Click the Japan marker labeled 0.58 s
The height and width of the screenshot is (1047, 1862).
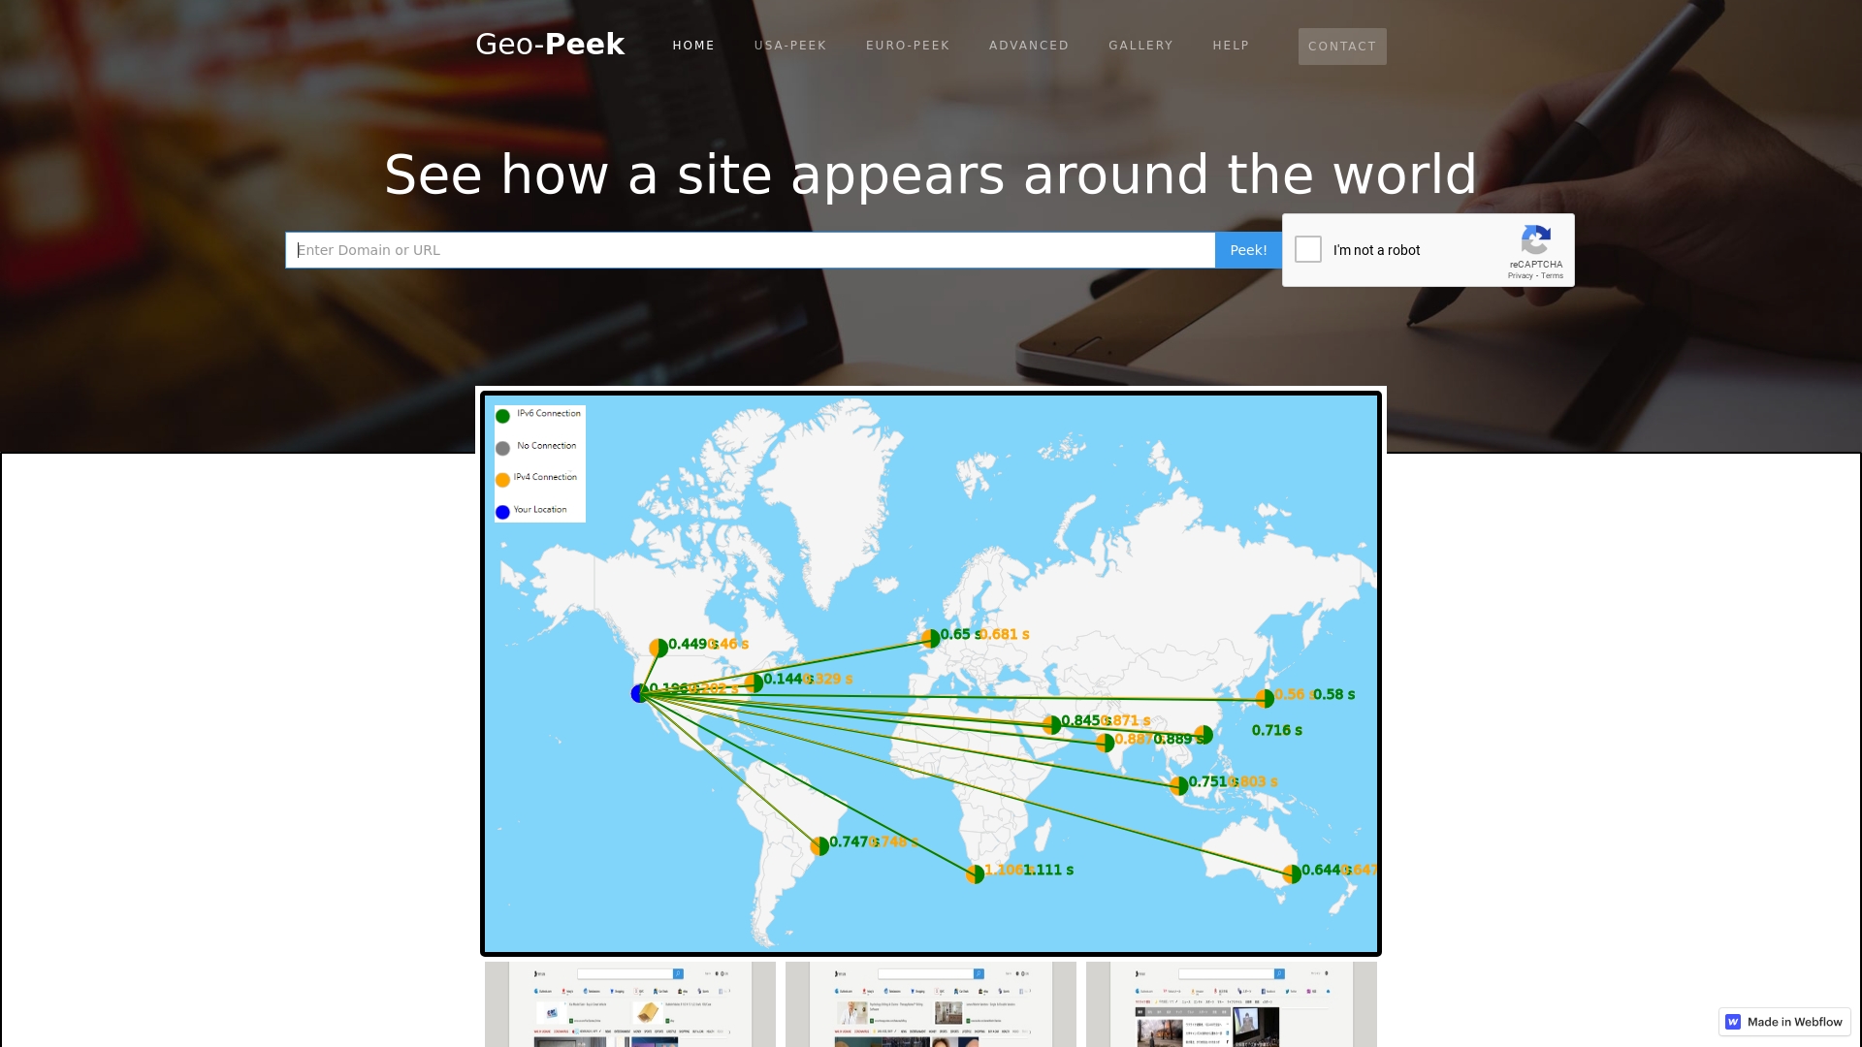pyautogui.click(x=1265, y=698)
